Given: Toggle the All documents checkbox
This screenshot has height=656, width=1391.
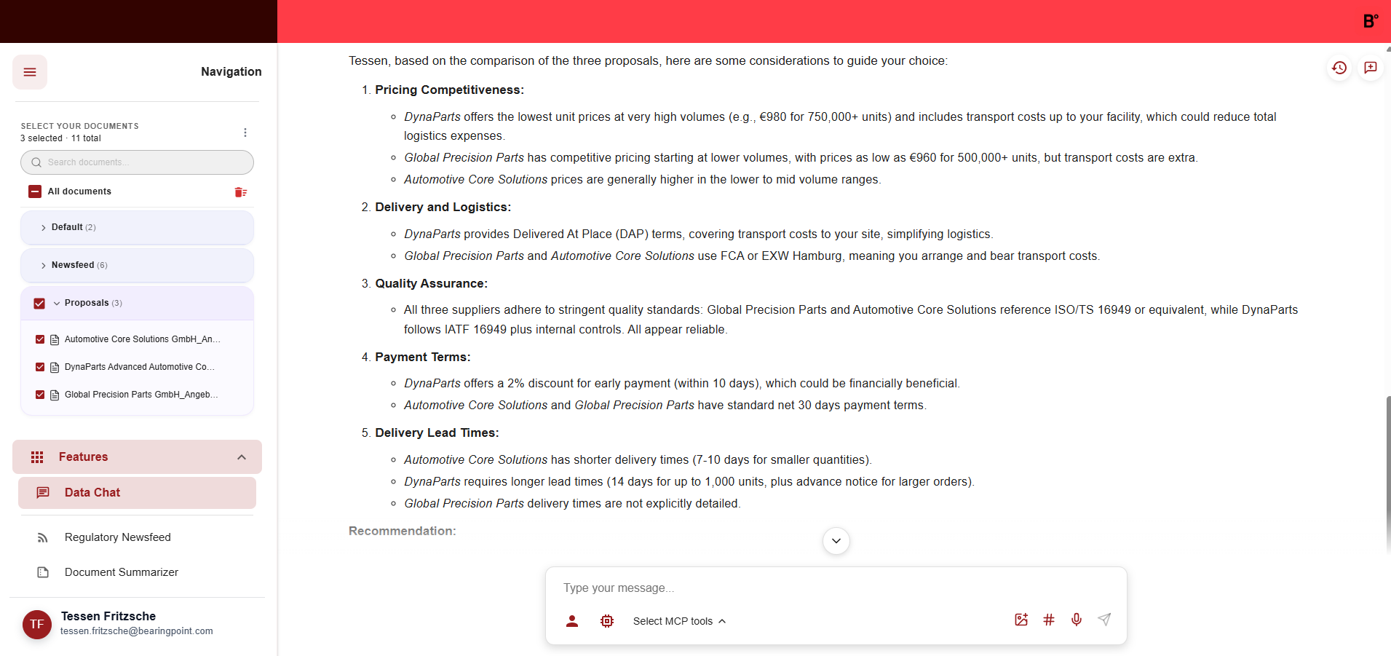Looking at the screenshot, I should (35, 191).
